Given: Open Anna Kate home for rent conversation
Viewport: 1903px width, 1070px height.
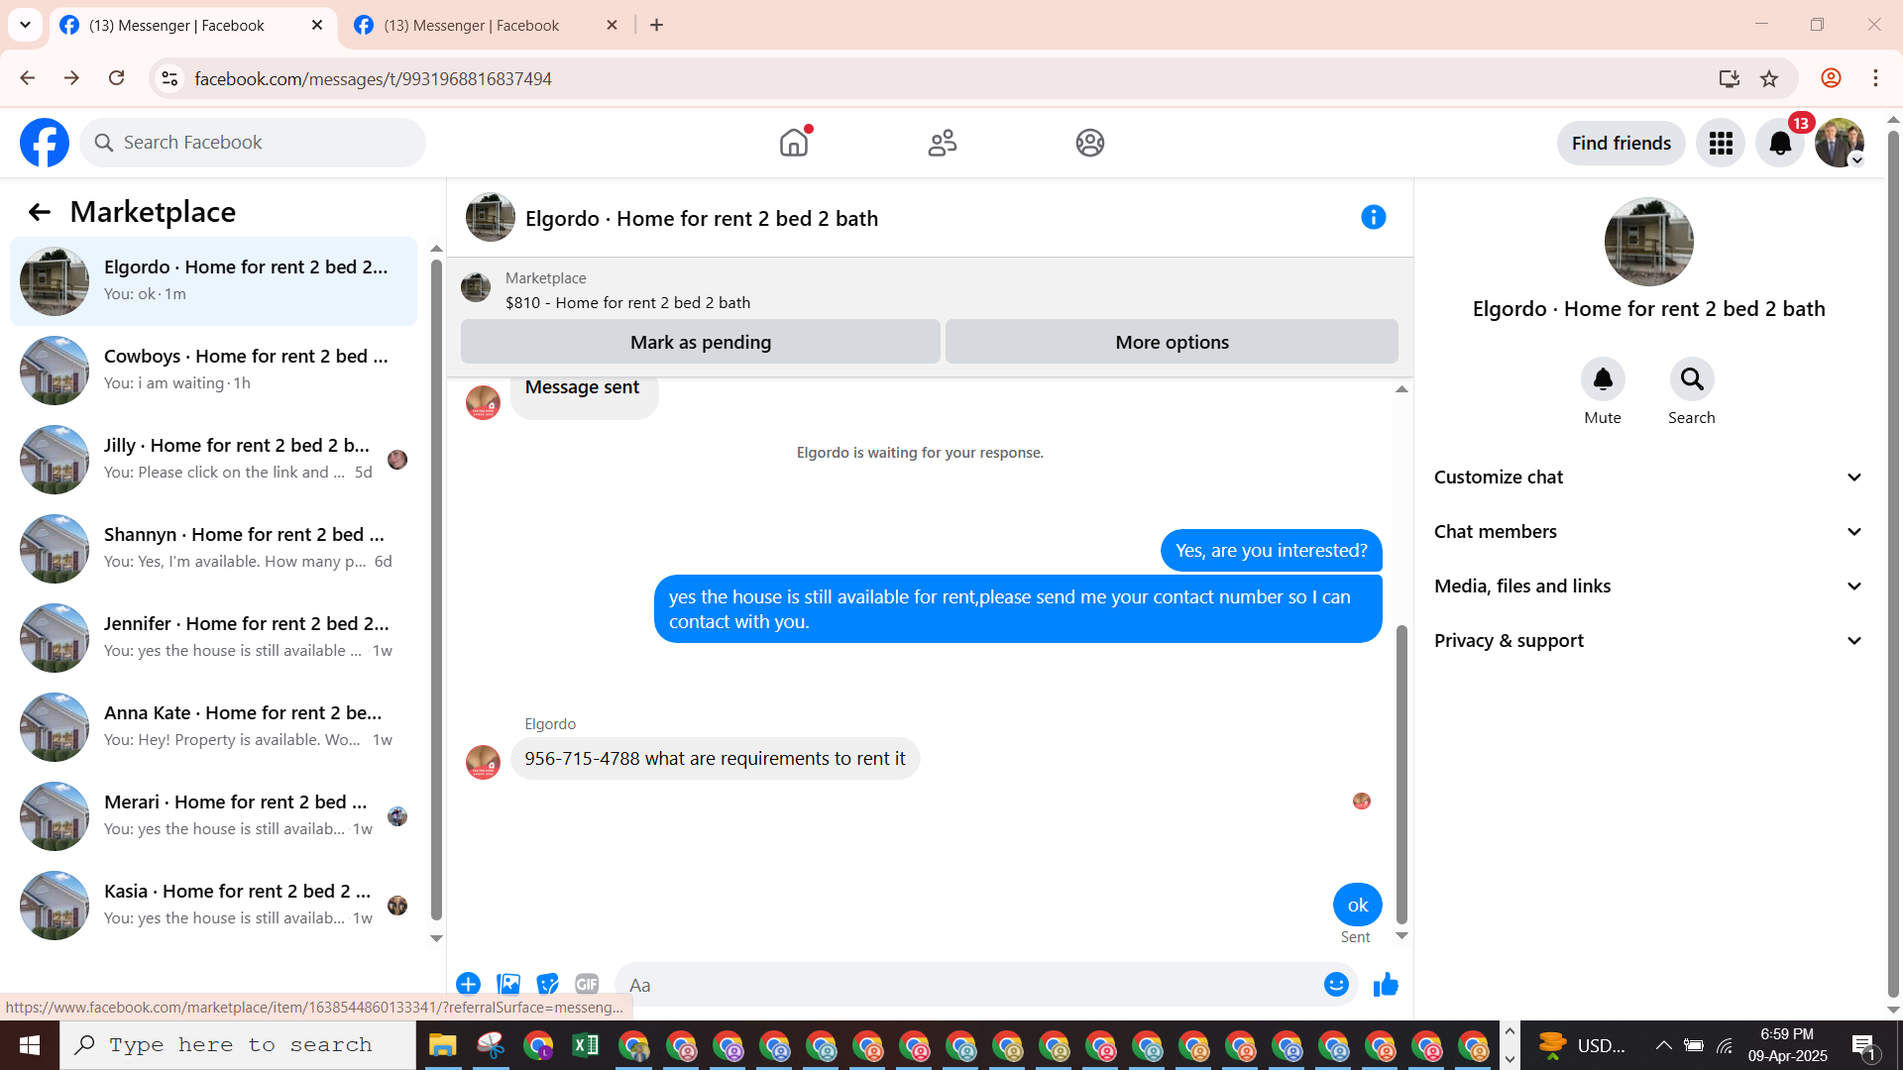Looking at the screenshot, I should [213, 727].
